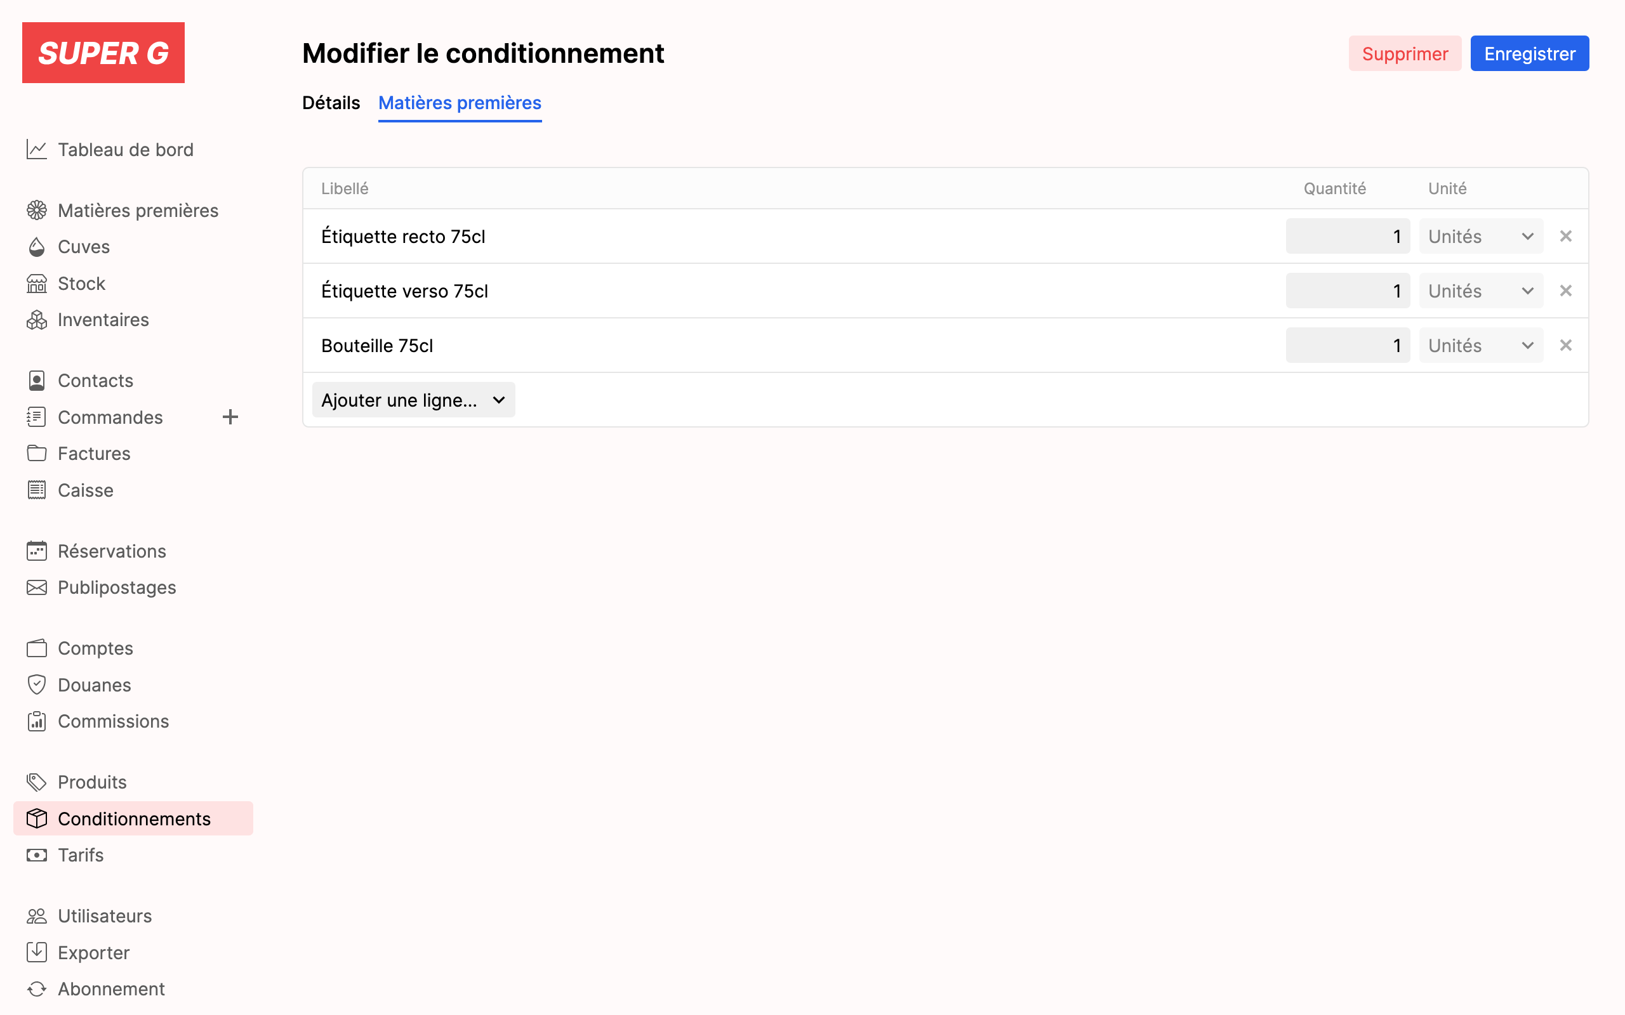This screenshot has width=1625, height=1015.
Task: Select the Matières premières tab
Action: pyautogui.click(x=460, y=103)
